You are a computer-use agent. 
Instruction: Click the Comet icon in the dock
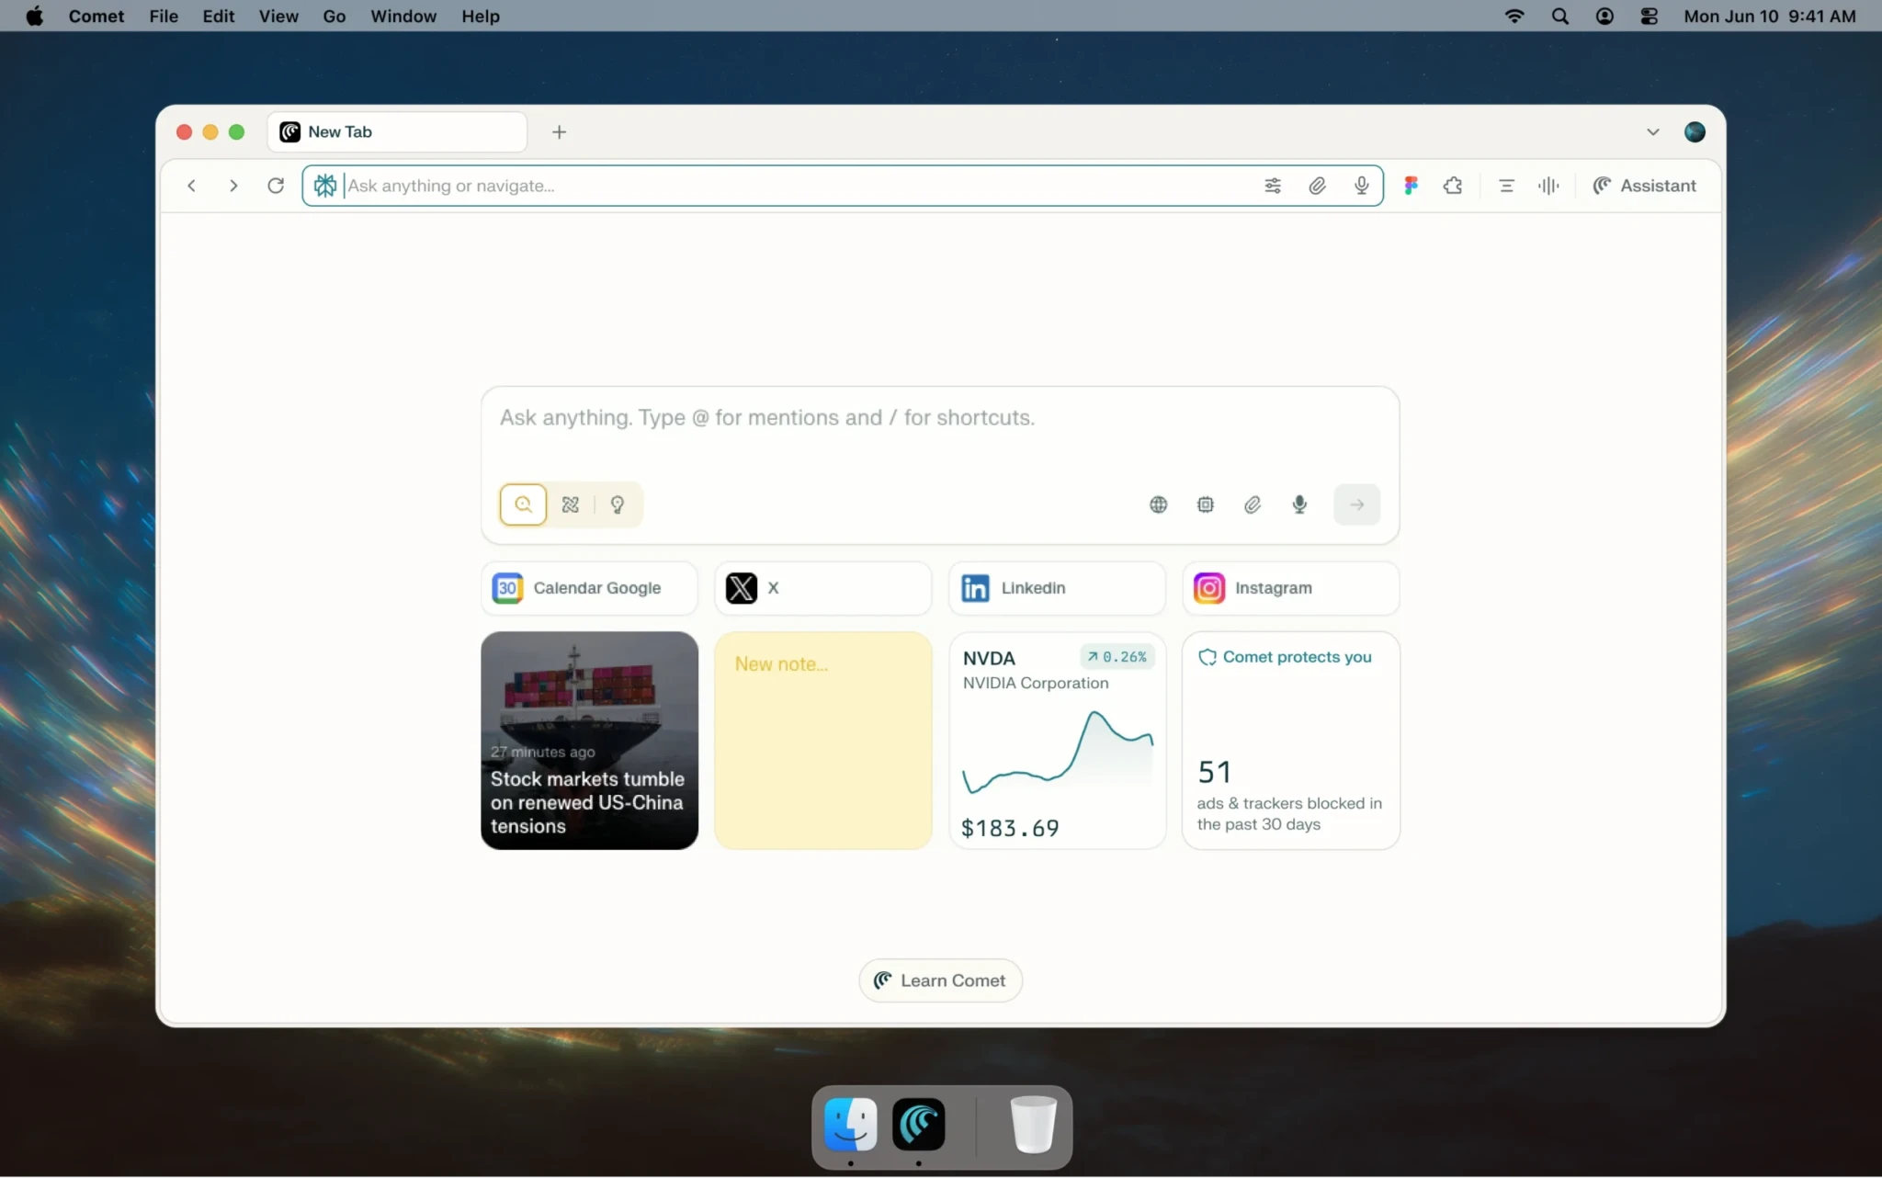pos(919,1125)
